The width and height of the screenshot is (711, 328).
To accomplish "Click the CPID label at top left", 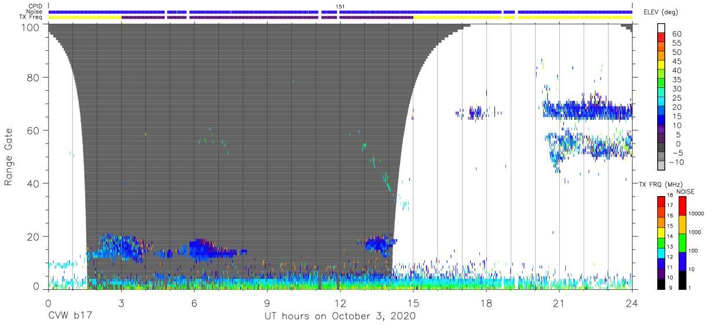I will (x=35, y=6).
